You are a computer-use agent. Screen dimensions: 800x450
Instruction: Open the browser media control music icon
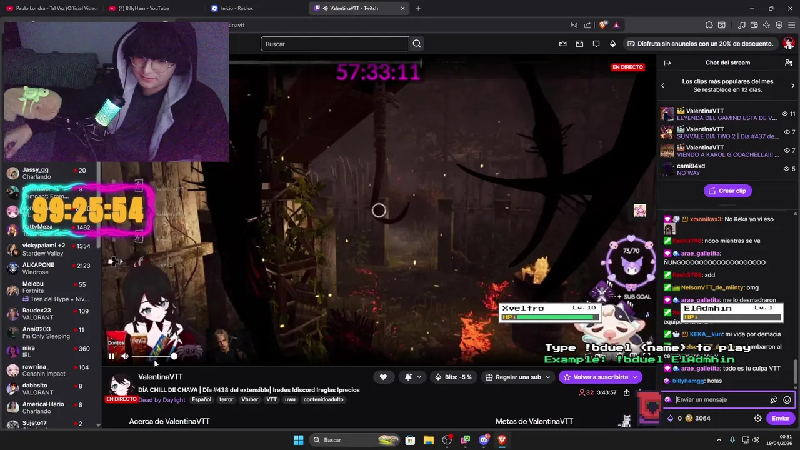click(x=741, y=25)
